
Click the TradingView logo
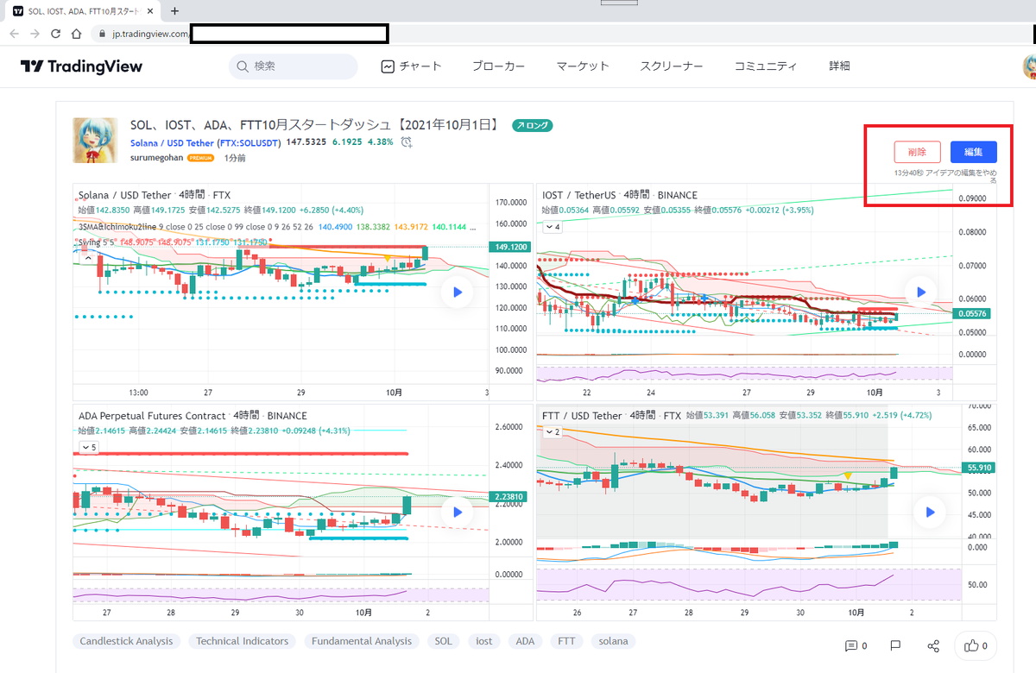[x=82, y=66]
